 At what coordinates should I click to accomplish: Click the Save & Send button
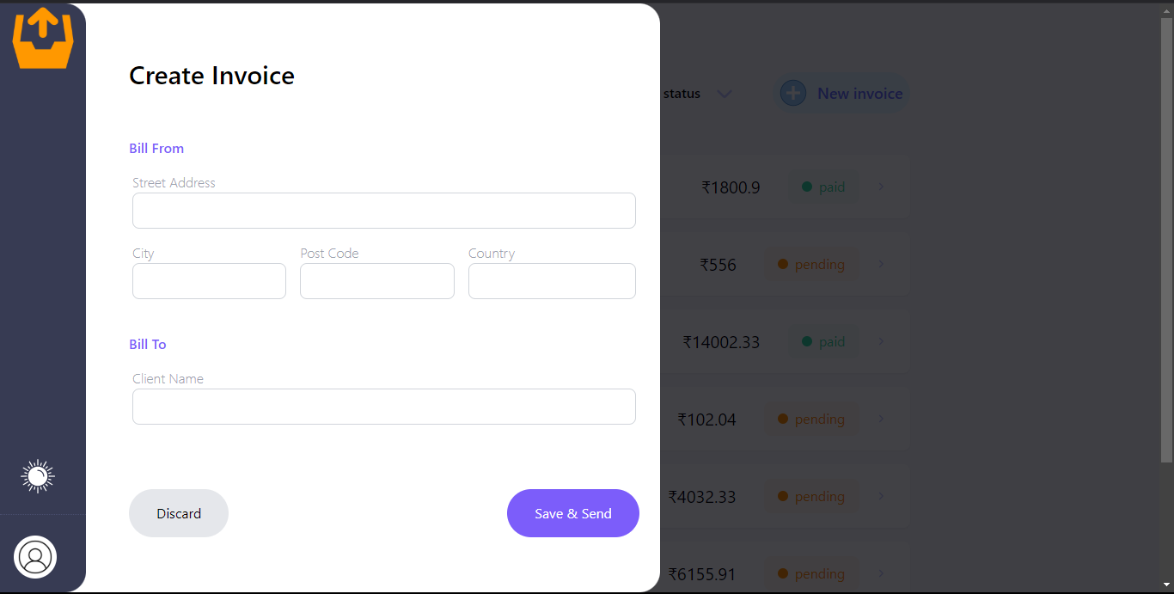(x=573, y=513)
